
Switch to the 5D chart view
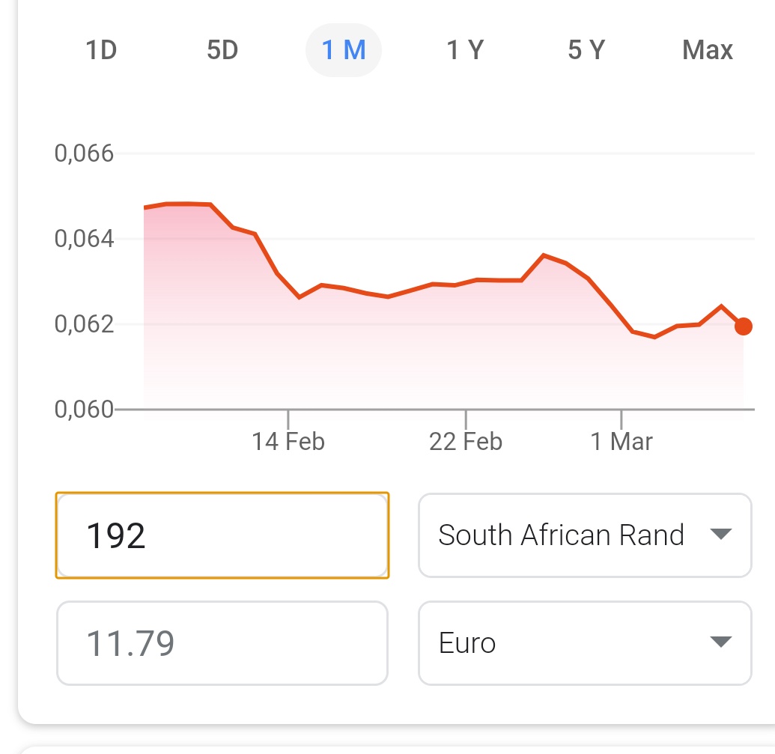[x=222, y=49]
